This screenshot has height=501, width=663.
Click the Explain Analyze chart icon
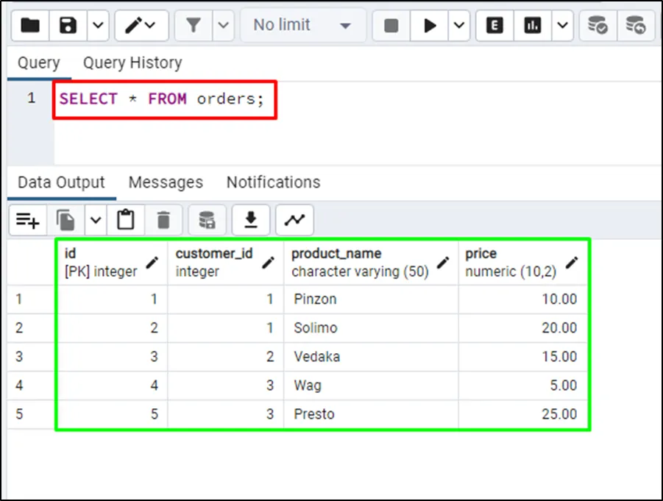[533, 26]
